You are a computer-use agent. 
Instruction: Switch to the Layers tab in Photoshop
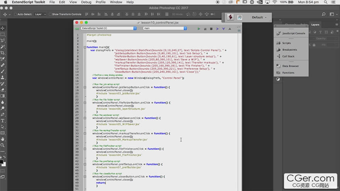[315, 25]
